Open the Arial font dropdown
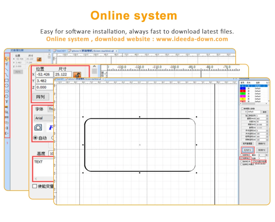Viewport: 275px width, 222px height. click(x=44, y=118)
